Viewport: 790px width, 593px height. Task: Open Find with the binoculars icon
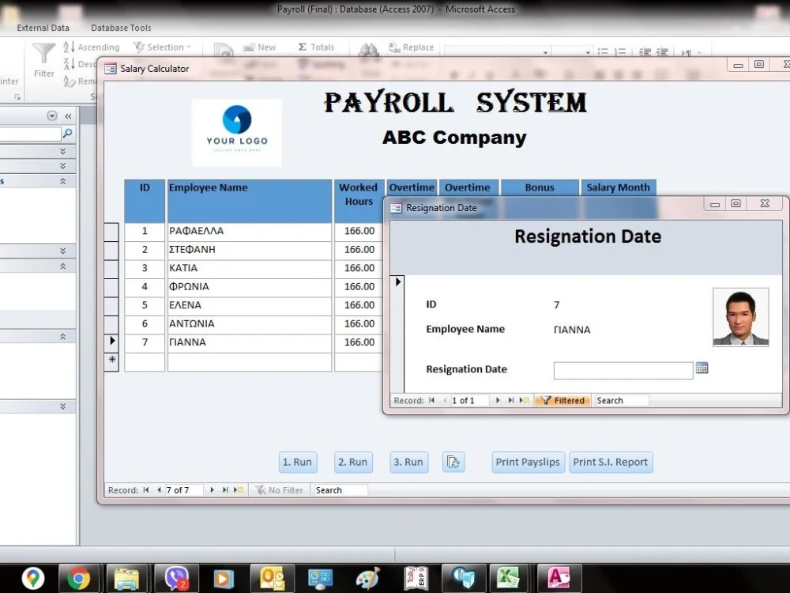click(x=369, y=49)
